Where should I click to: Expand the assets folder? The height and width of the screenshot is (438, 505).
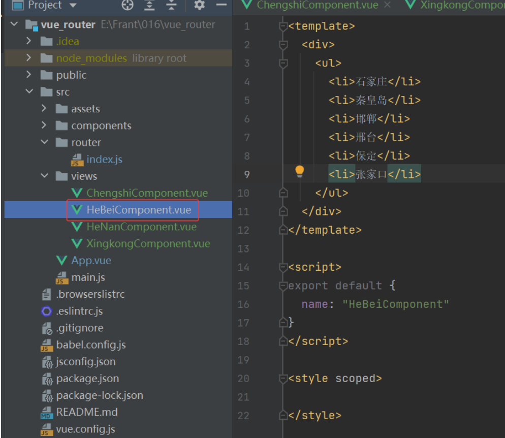pyautogui.click(x=44, y=108)
